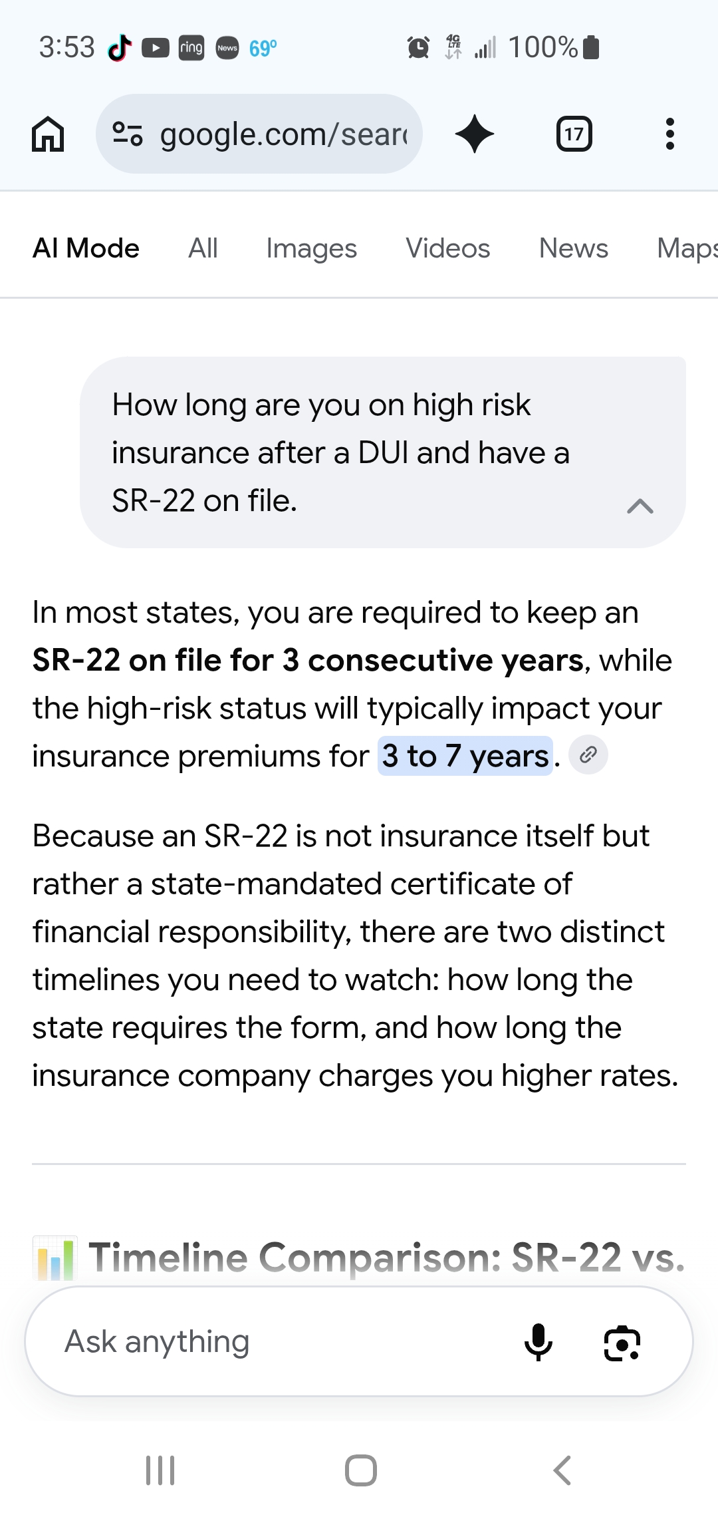The image size is (718, 1517).
Task: Collapse the question bubble with chevron
Action: pos(640,506)
